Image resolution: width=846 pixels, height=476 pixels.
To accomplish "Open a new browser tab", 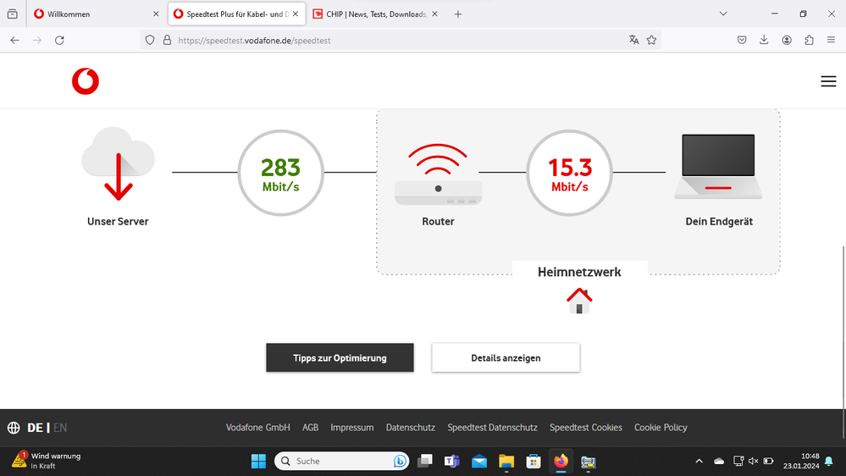I will pyautogui.click(x=458, y=14).
